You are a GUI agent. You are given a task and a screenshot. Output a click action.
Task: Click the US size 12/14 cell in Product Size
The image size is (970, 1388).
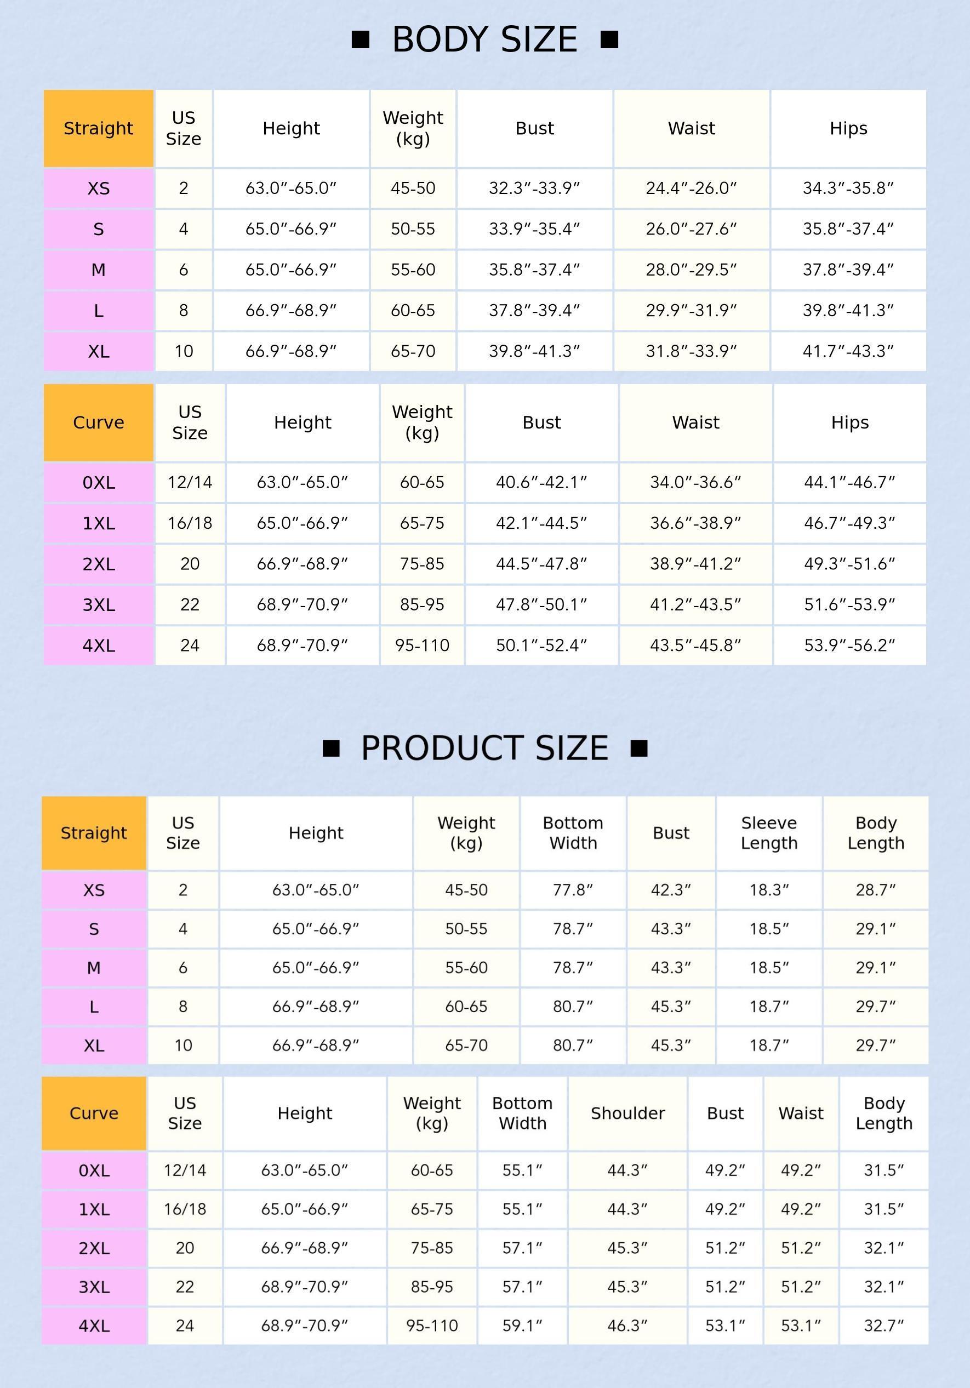pyautogui.click(x=185, y=1170)
